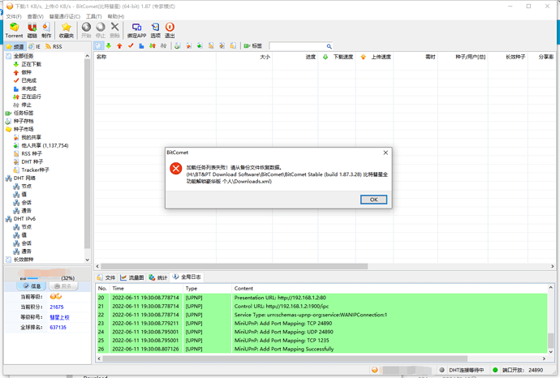Image resolution: width=560 pixels, height=378 pixels.
Task: Click the red 退出 exit icon
Action: [x=170, y=30]
